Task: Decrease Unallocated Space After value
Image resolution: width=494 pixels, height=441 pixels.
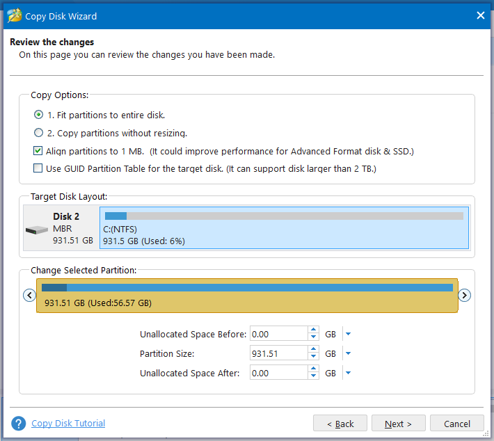Action: click(x=313, y=376)
